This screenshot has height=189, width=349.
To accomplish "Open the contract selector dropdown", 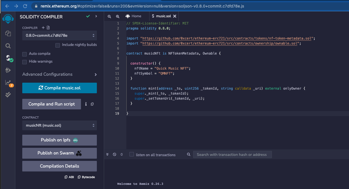I will tap(60, 126).
